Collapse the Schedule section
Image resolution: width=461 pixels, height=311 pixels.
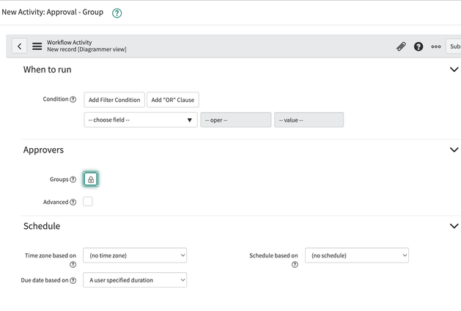pyautogui.click(x=454, y=226)
